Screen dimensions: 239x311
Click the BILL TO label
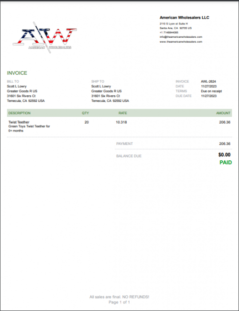(13, 81)
